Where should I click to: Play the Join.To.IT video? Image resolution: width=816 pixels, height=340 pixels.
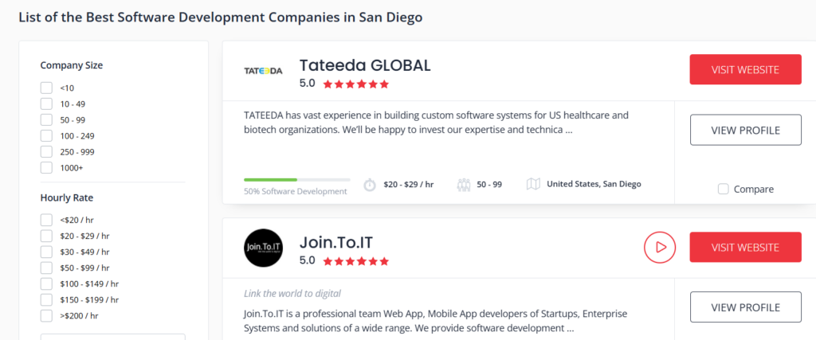[660, 248]
